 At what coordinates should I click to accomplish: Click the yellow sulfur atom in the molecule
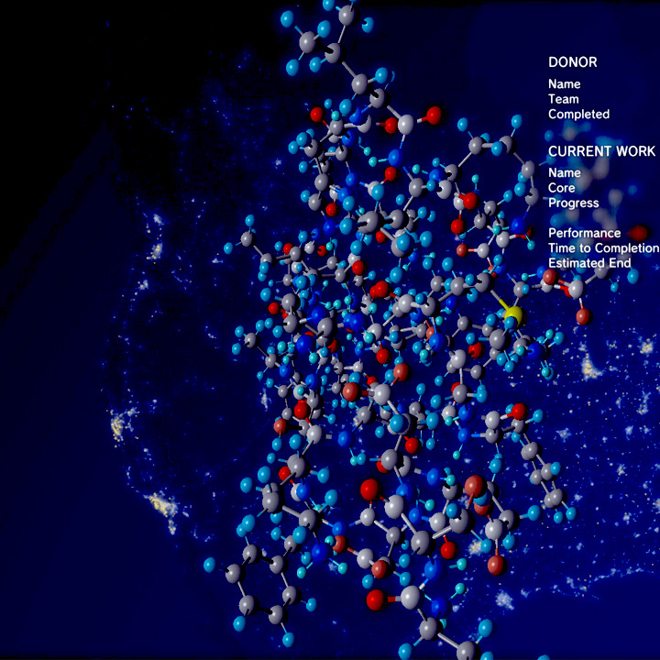click(x=513, y=314)
